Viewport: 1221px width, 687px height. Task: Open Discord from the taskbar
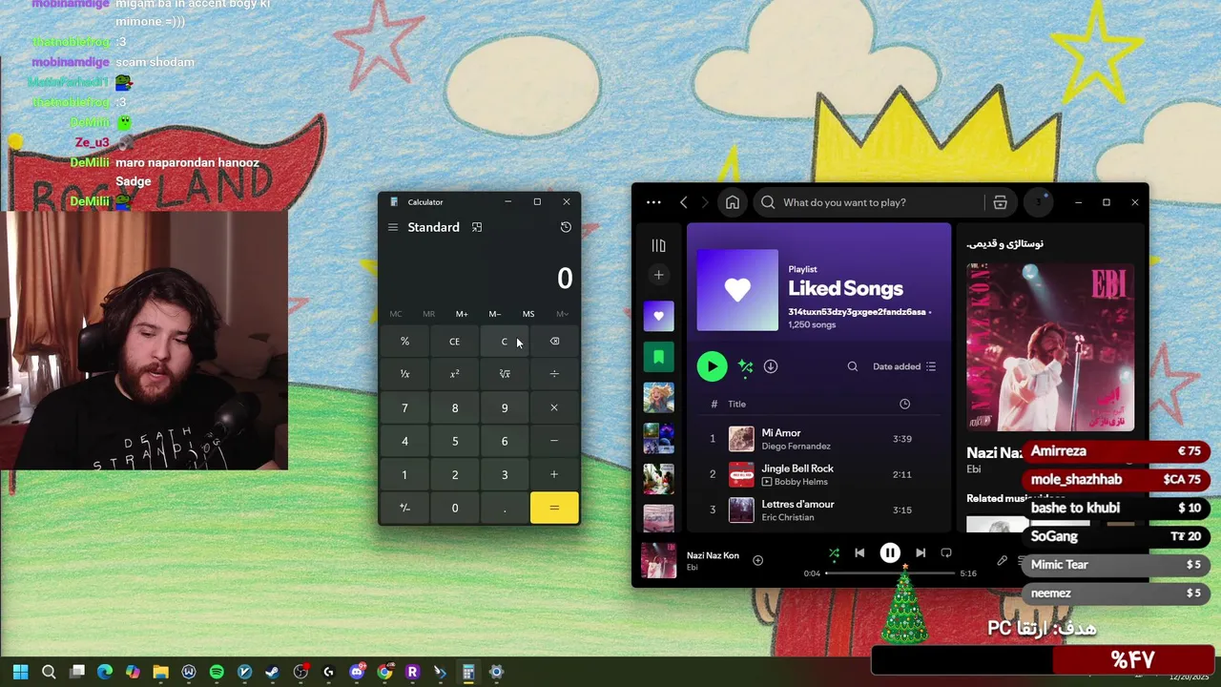pyautogui.click(x=357, y=672)
